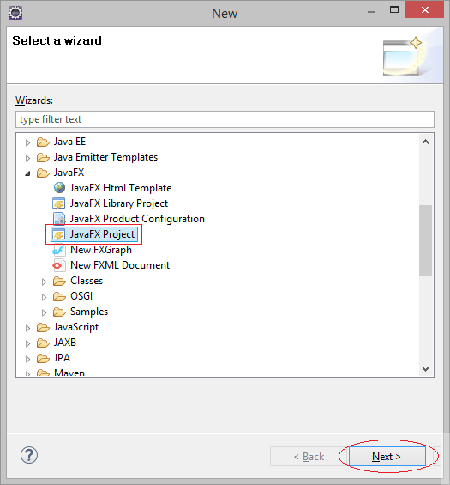The image size is (450, 485).
Task: Expand the OSGI subfolder arrow
Action: click(45, 297)
